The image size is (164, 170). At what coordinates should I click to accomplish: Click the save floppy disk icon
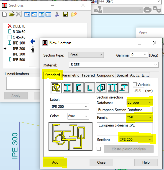(x=65, y=14)
